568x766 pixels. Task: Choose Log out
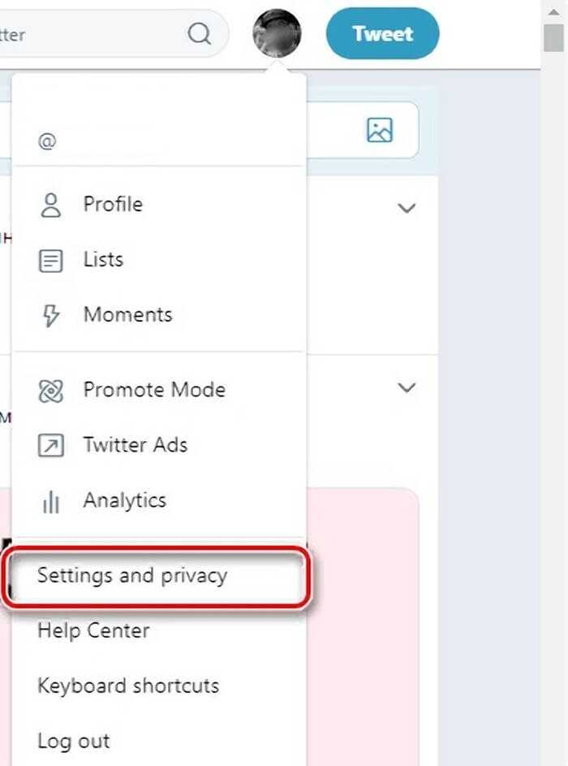[74, 742]
